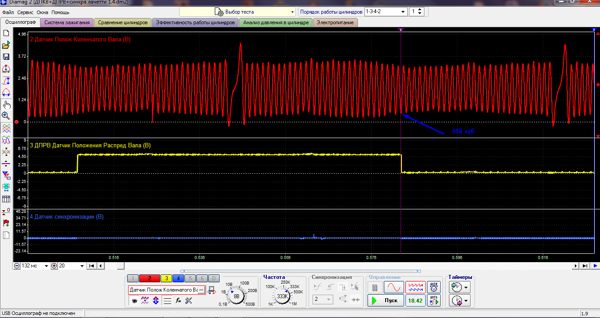Toggle the dashed line style button
600x318 pixels.
(167, 301)
